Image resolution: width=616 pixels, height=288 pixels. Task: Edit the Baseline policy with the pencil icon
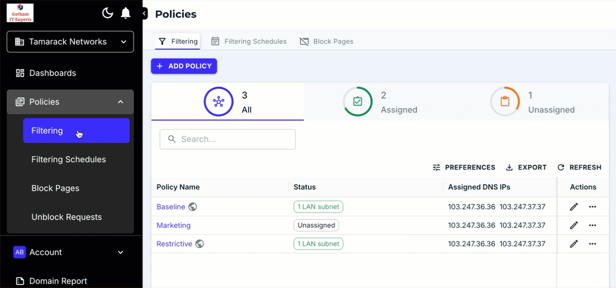click(x=574, y=207)
